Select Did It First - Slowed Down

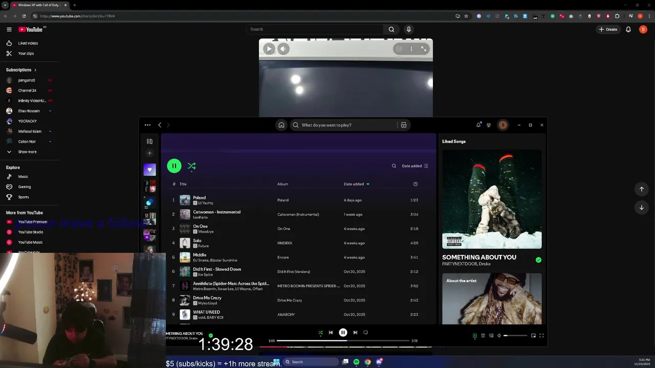(299, 271)
